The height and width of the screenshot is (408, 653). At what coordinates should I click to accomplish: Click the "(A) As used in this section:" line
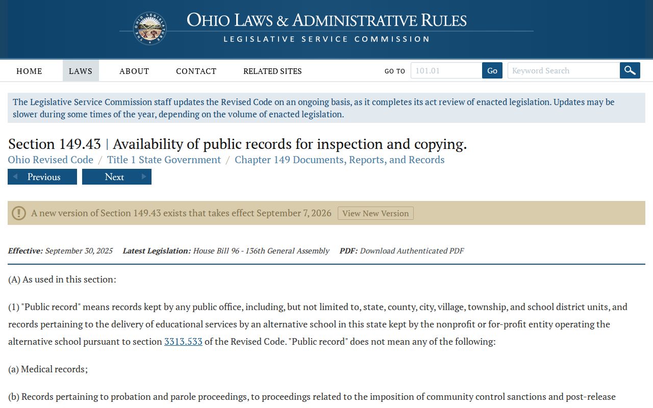[62, 279]
